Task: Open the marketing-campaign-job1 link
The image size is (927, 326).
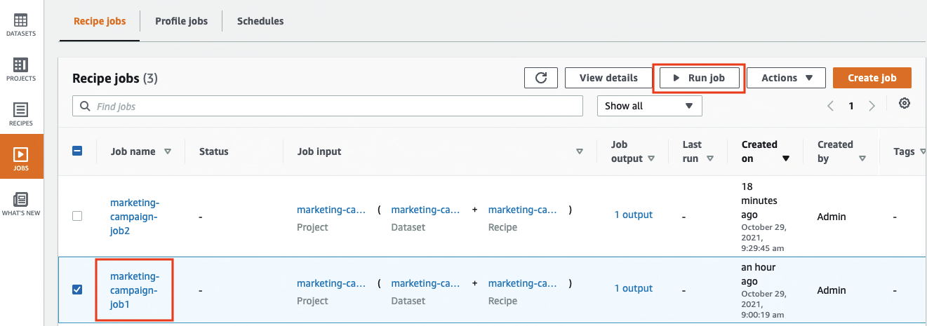Action: (134, 290)
